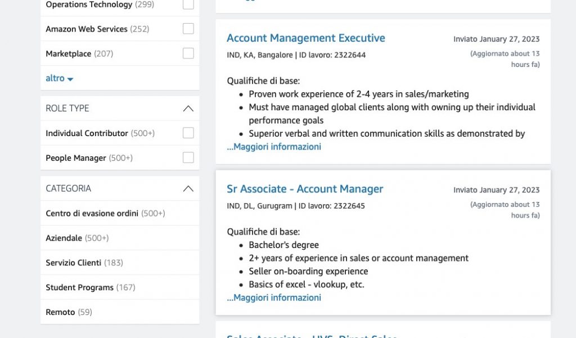Tick the Amazon Web Services checkbox
Image resolution: width=576 pixels, height=338 pixels.
pos(188,29)
